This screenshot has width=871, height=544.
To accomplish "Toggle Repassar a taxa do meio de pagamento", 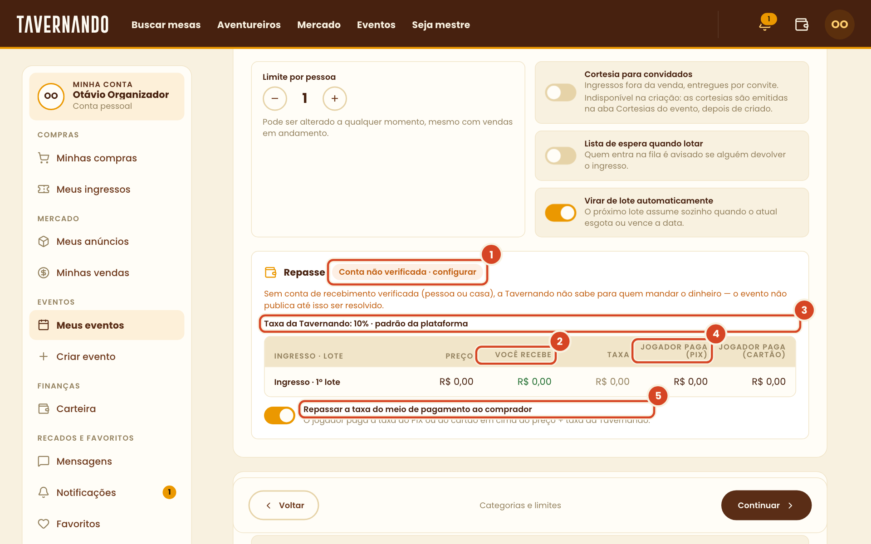I will 279,415.
